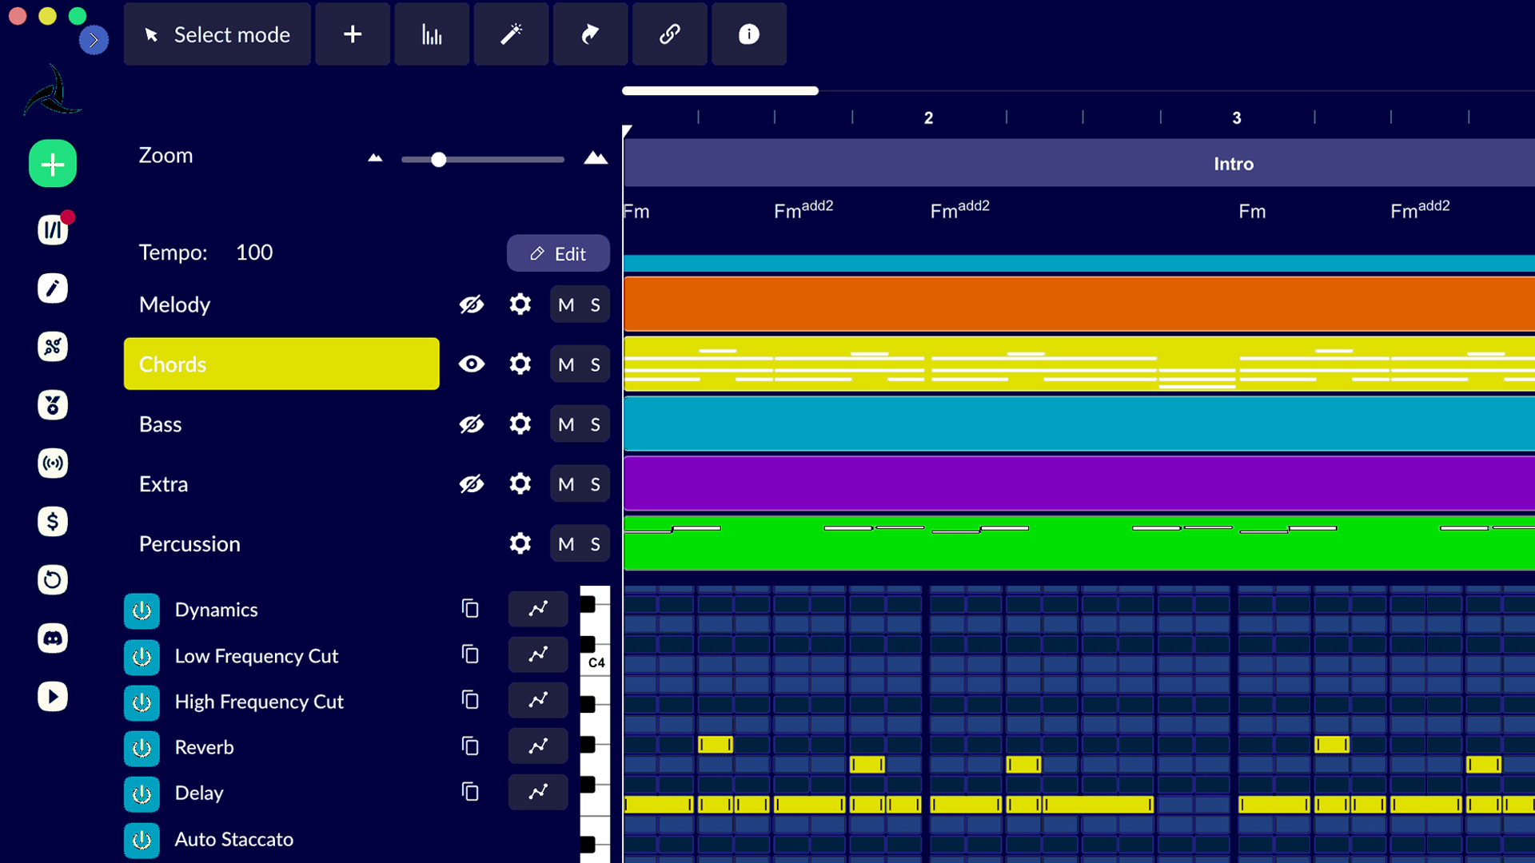
Task: Click the C4 piano key
Action: click(596, 662)
